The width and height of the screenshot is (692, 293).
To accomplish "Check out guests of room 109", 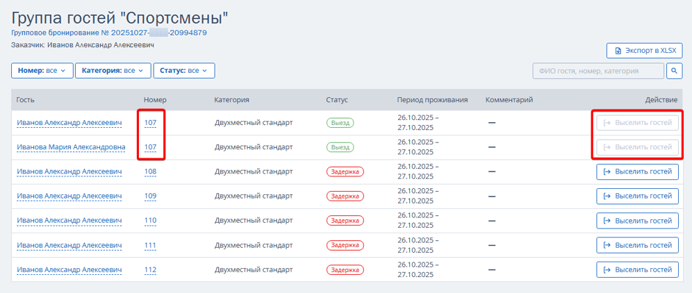I will 637,196.
